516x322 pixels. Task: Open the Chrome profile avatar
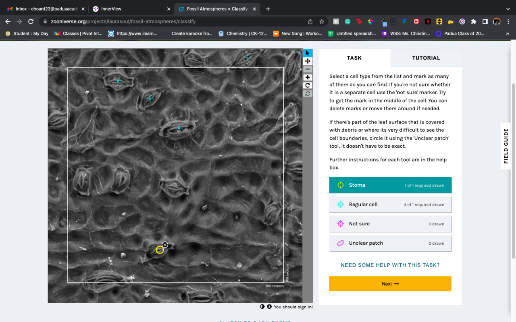(x=497, y=21)
